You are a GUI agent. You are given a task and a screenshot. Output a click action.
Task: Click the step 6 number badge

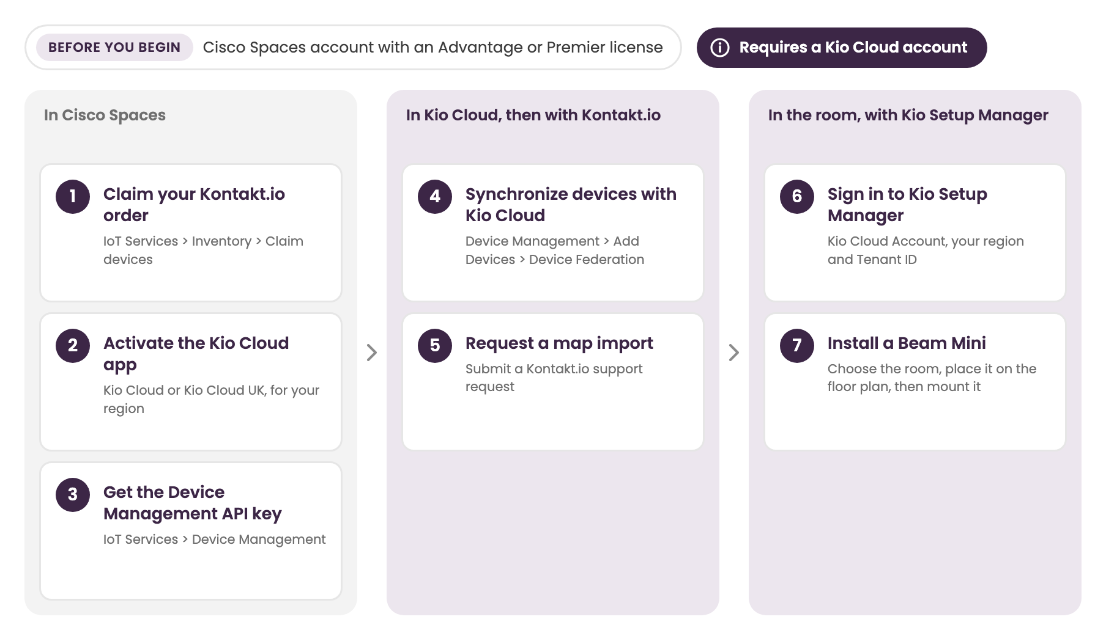(x=797, y=197)
